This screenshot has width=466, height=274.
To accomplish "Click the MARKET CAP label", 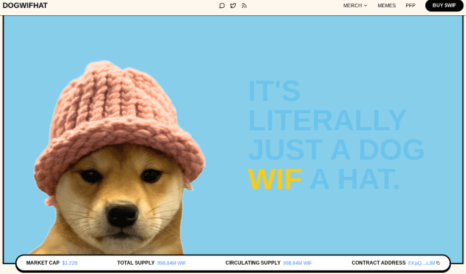I will click(43, 263).
